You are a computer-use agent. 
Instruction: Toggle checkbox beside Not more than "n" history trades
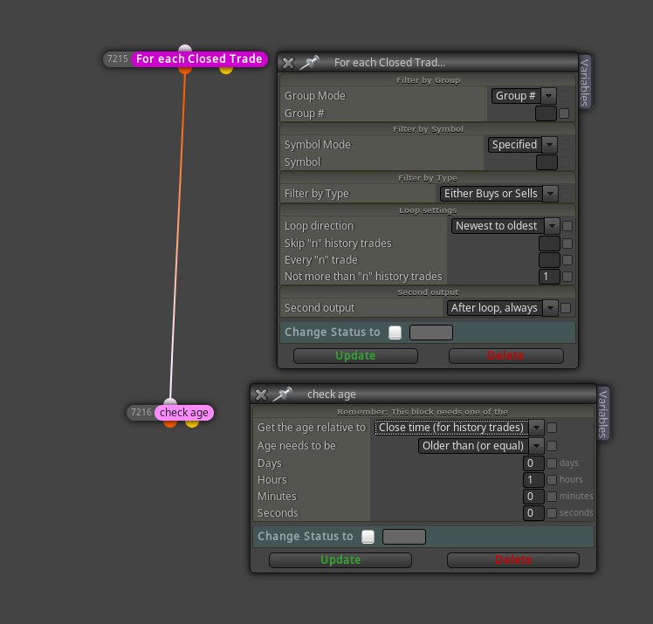coord(567,277)
